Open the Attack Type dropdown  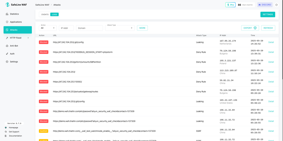tap(120, 28)
